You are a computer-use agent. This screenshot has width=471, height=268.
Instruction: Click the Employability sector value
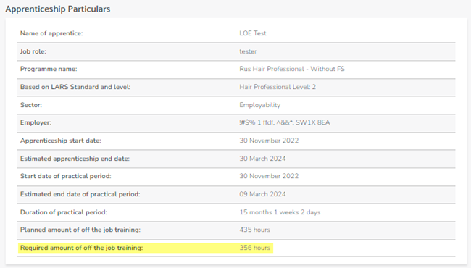coord(260,105)
